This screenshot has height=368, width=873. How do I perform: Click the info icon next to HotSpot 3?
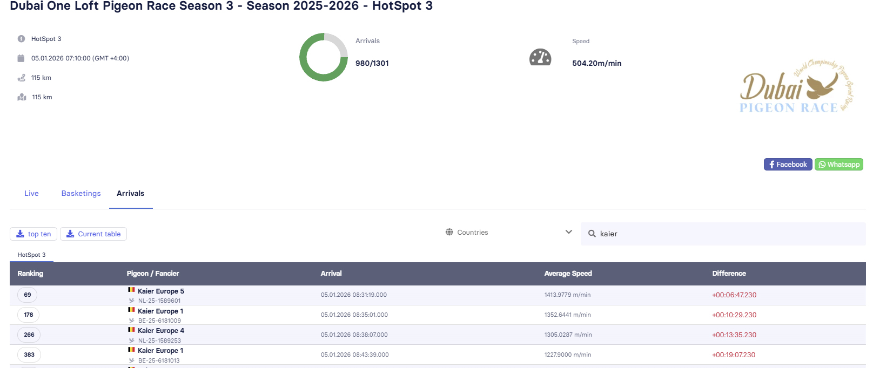coord(21,39)
